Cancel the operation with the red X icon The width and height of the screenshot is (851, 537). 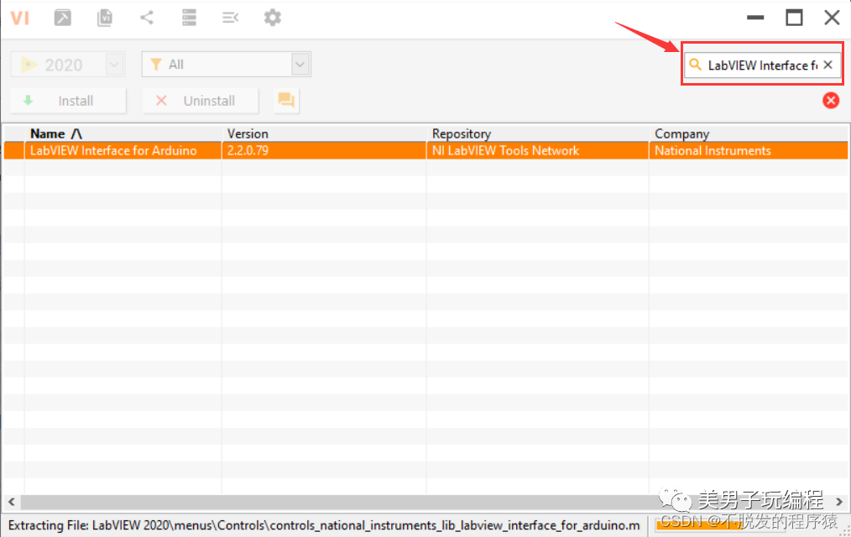click(830, 101)
